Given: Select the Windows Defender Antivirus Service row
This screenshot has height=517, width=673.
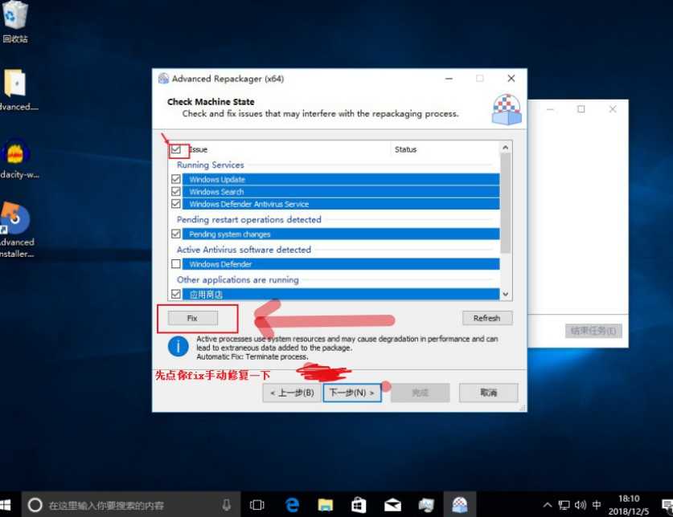Looking at the screenshot, I should pyautogui.click(x=341, y=204).
